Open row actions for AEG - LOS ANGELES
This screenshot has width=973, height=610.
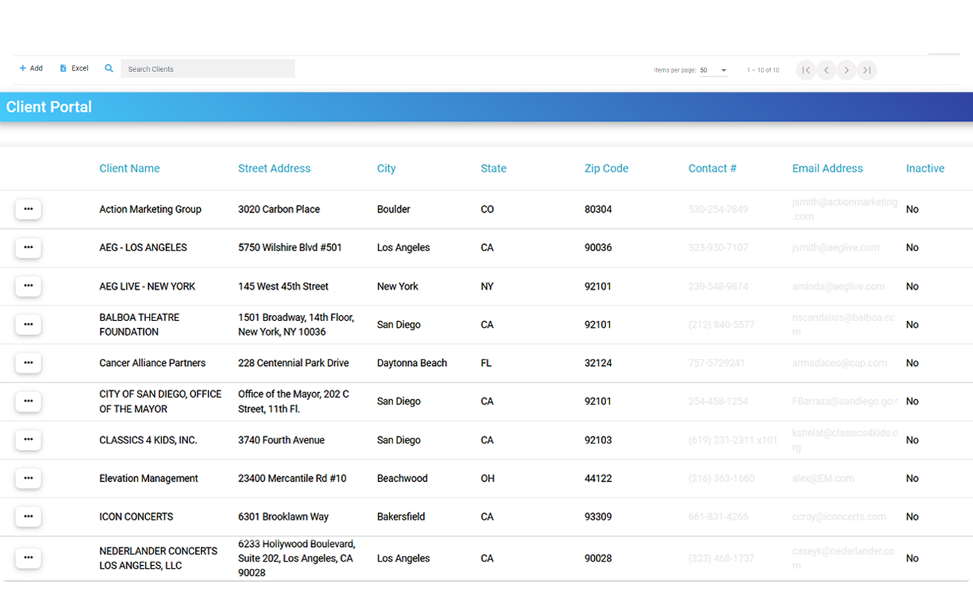coord(28,248)
